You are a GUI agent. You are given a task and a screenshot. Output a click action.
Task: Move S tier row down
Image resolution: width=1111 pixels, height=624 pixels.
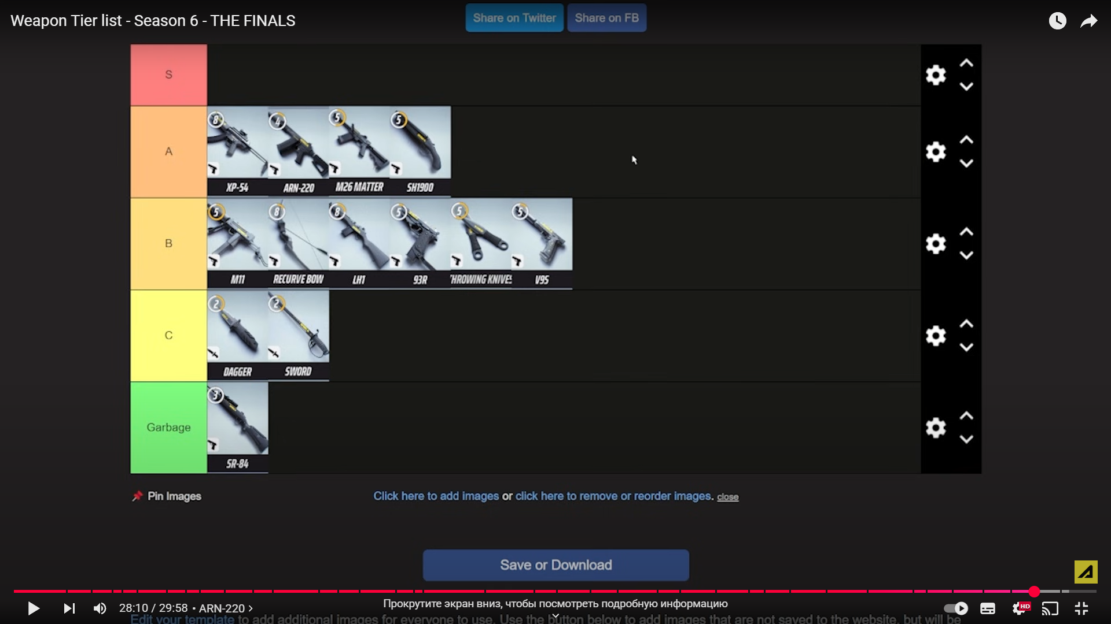pos(966,87)
